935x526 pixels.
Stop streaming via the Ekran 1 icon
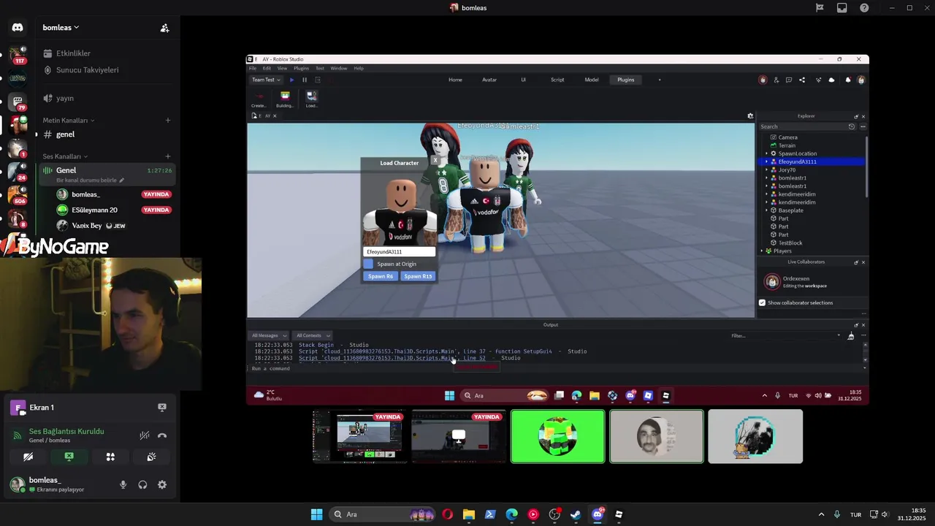tap(162, 408)
